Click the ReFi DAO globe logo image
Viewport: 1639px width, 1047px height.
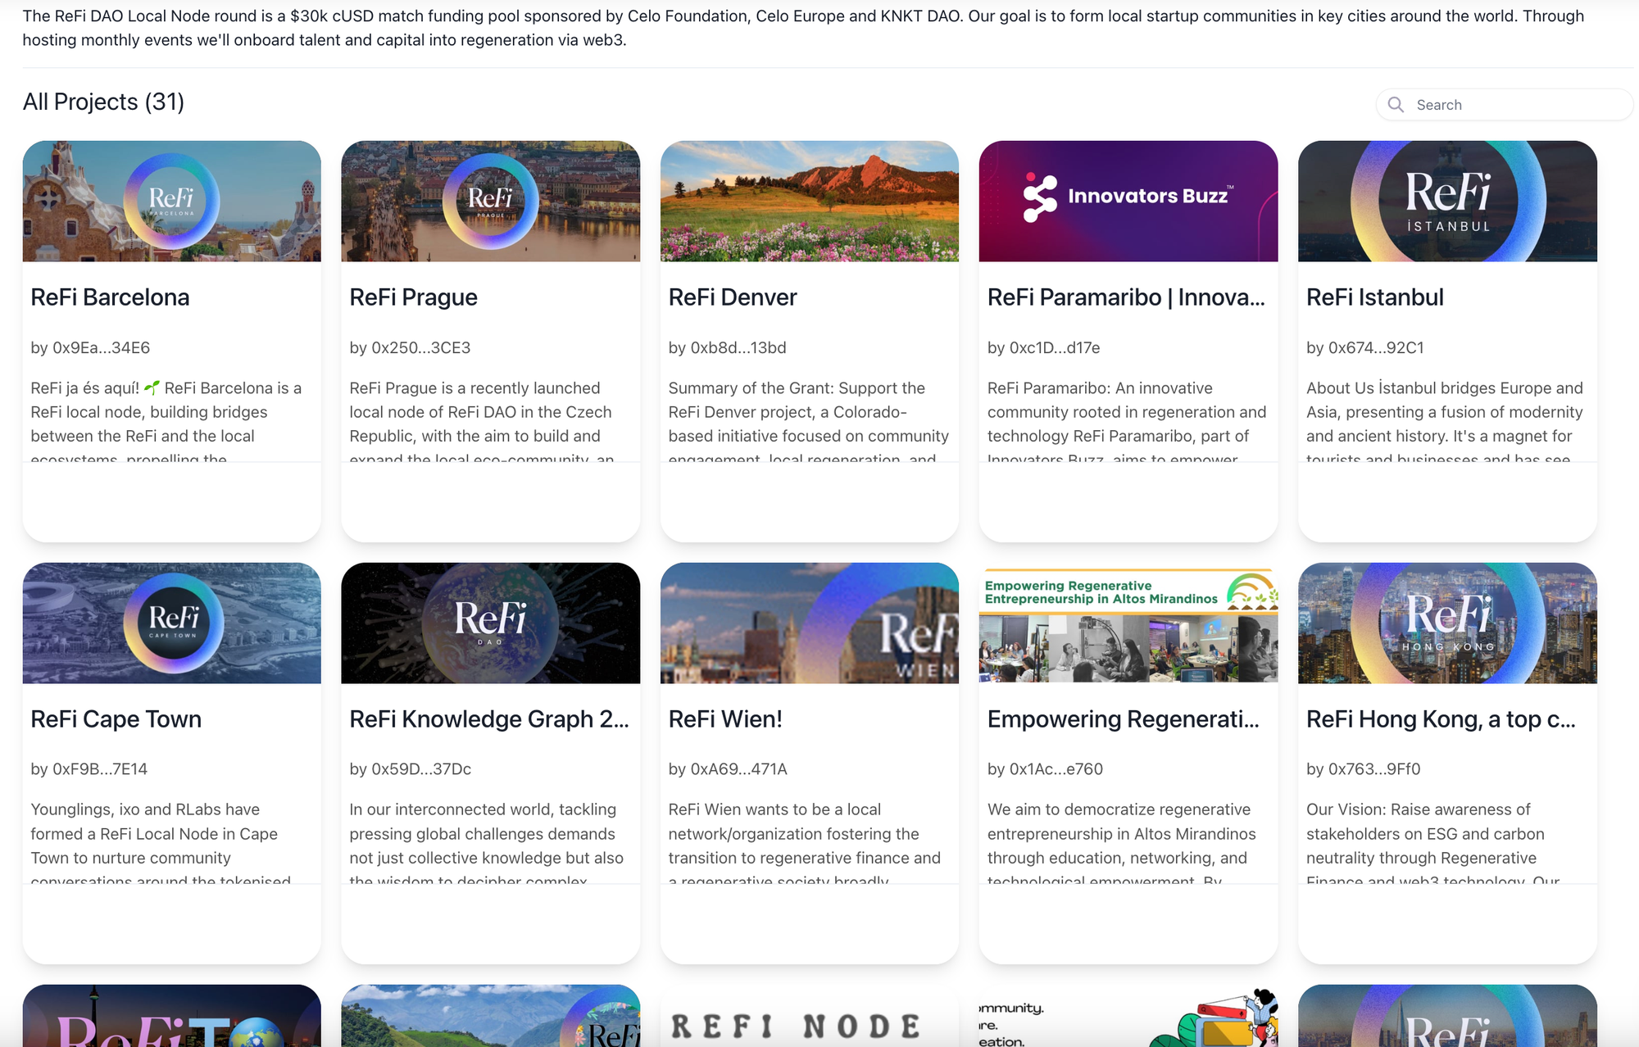(x=490, y=623)
